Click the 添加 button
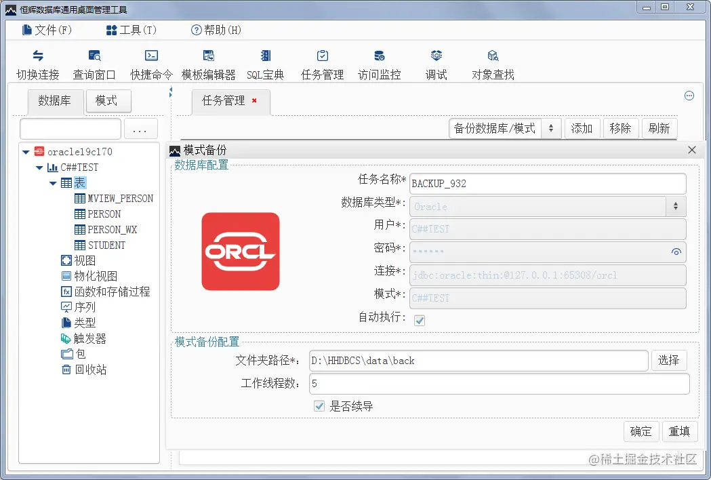Screen dimensions: 711x480 pyautogui.click(x=582, y=128)
